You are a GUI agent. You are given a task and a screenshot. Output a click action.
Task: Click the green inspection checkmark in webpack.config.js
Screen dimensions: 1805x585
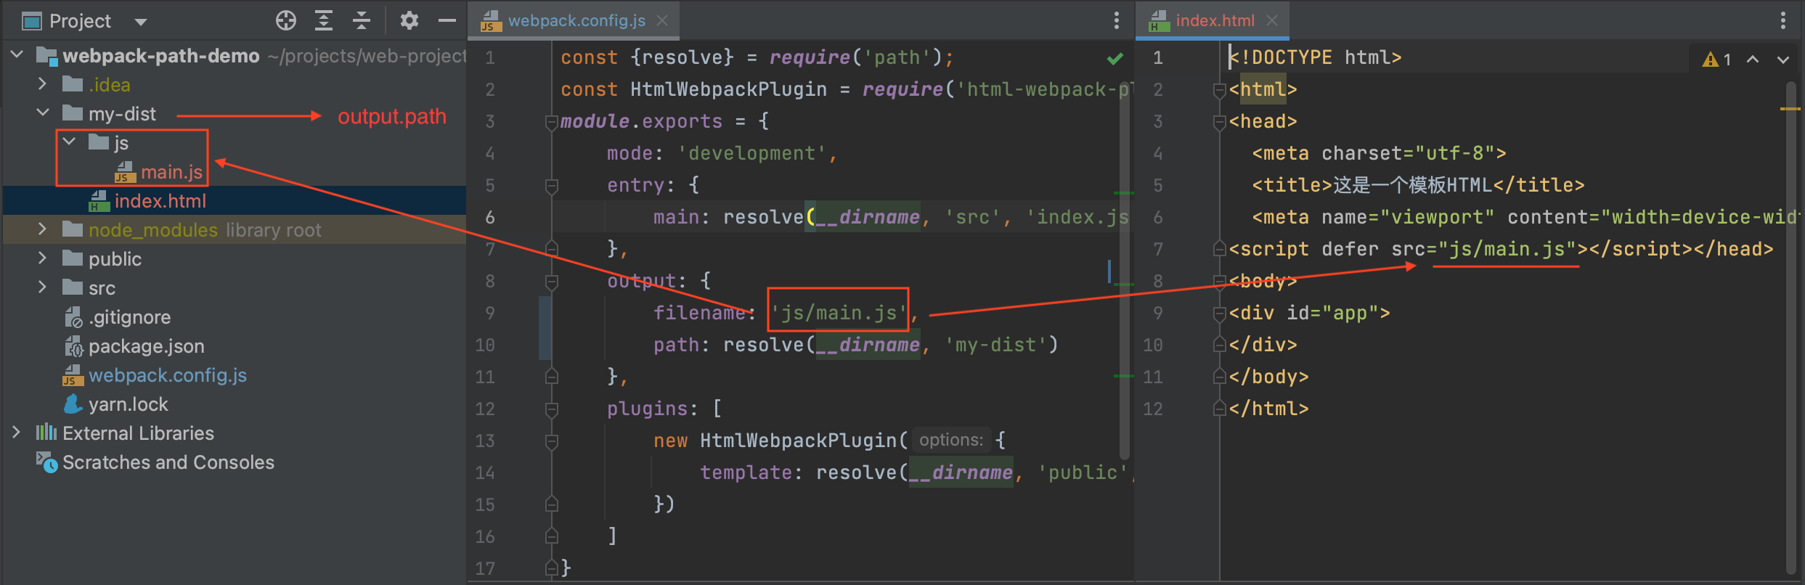[1115, 58]
